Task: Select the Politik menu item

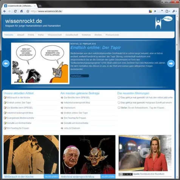Action: pos(31,35)
